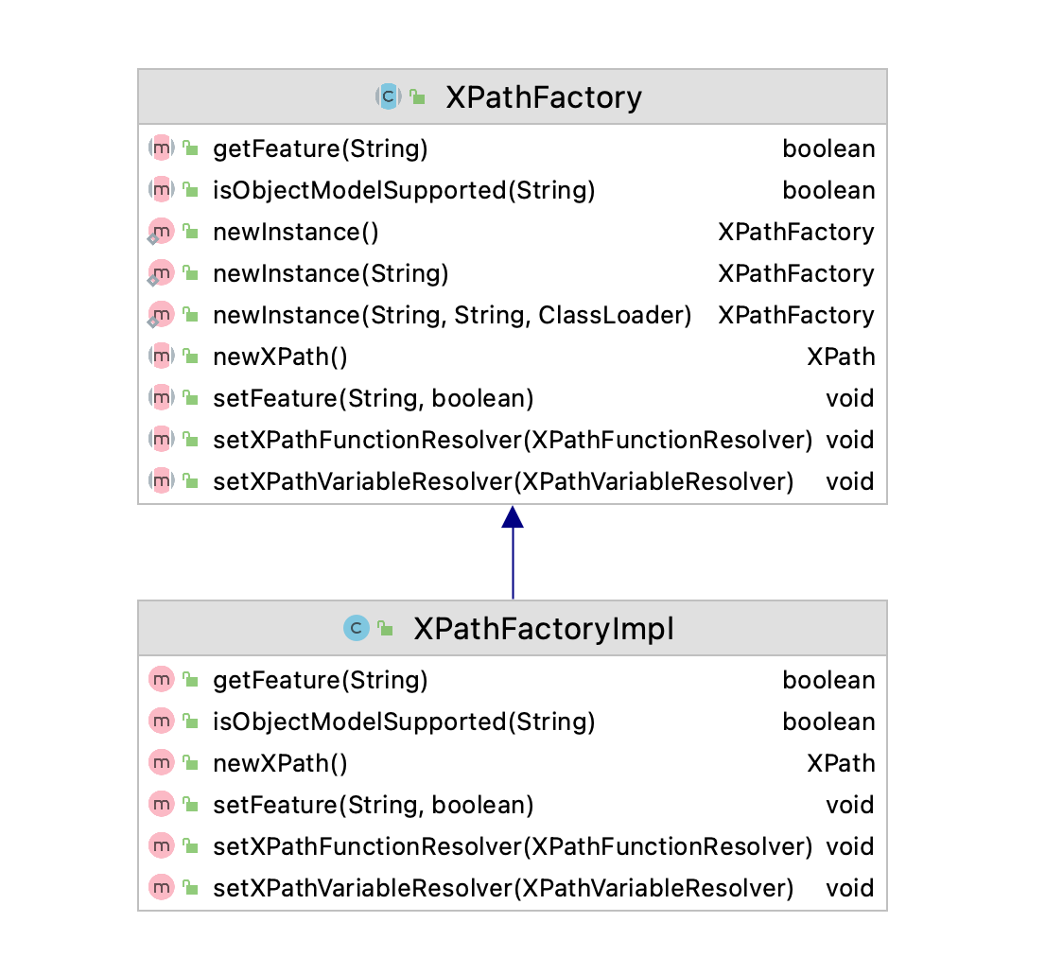Select newInstance(String) method row

click(x=330, y=273)
